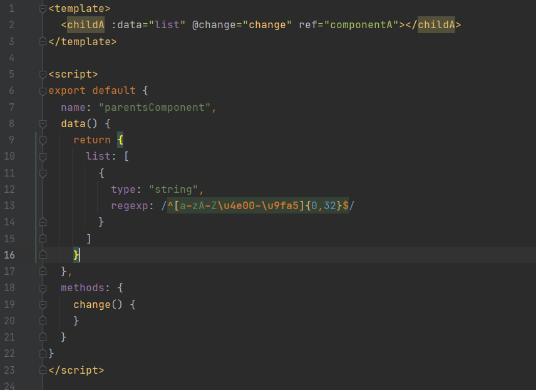Click line number 16 in the gutter
The width and height of the screenshot is (536, 390).
9,255
